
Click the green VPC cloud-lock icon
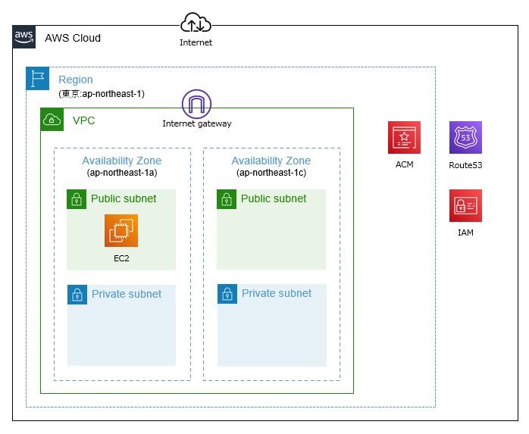(x=52, y=119)
